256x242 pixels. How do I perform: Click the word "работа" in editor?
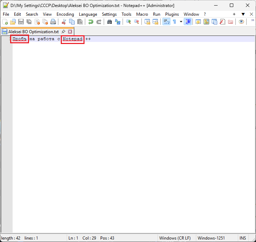[x=46, y=39]
